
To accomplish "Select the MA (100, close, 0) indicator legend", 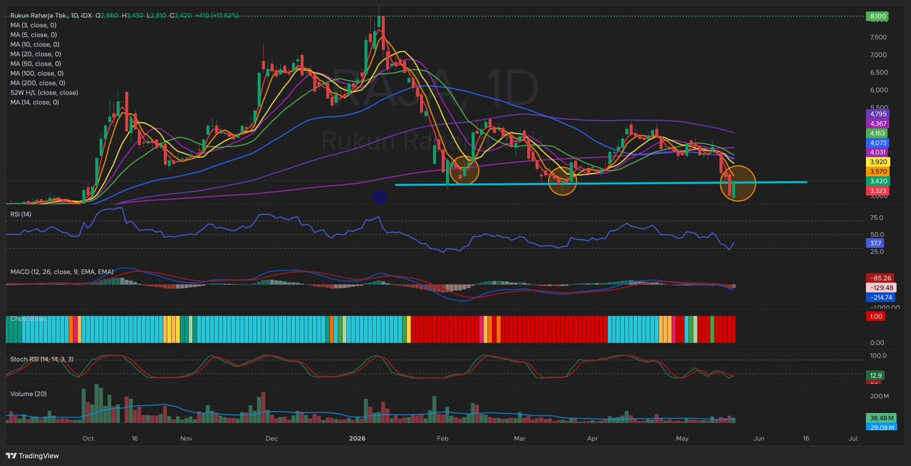I will click(x=37, y=73).
